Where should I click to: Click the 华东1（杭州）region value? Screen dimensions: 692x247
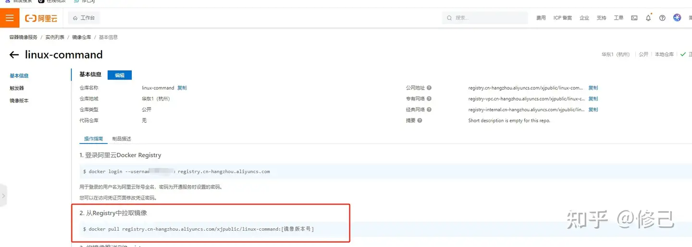156,99
